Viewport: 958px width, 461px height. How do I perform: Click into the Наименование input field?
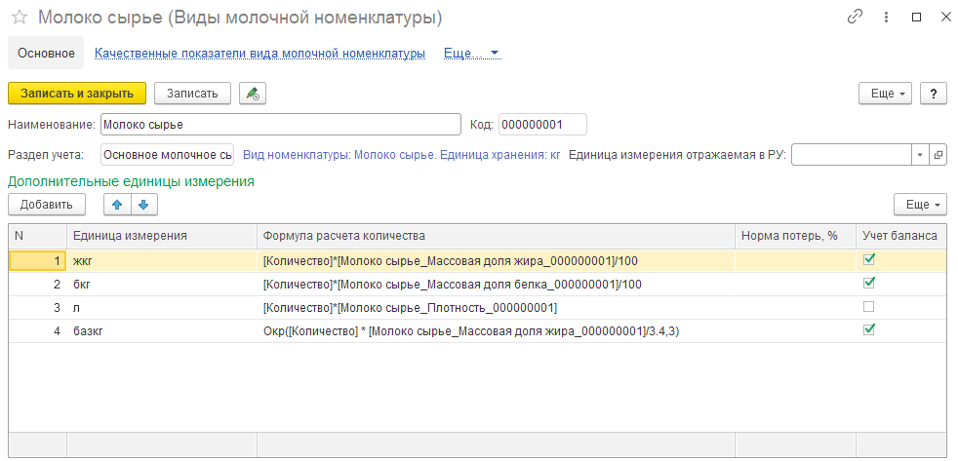280,125
